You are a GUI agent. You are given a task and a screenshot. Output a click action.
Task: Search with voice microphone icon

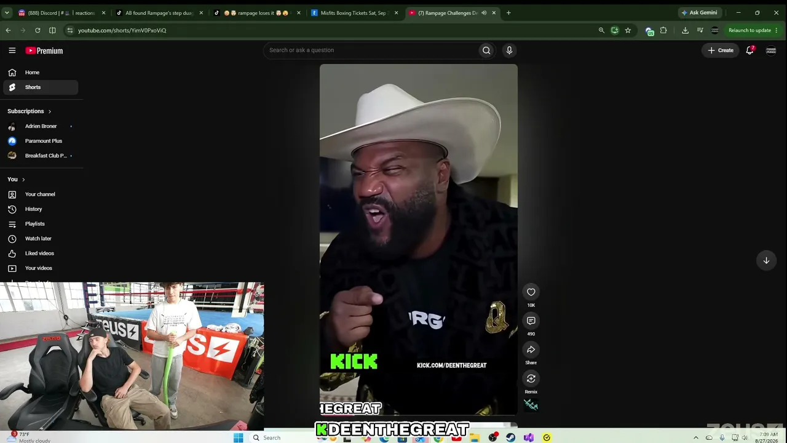[x=509, y=50]
